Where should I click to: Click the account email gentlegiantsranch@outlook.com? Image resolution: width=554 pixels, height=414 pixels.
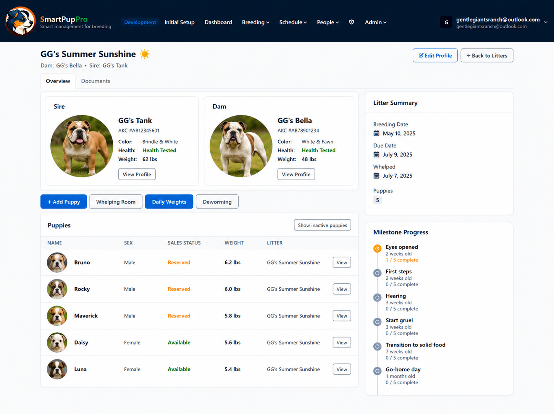tap(498, 19)
